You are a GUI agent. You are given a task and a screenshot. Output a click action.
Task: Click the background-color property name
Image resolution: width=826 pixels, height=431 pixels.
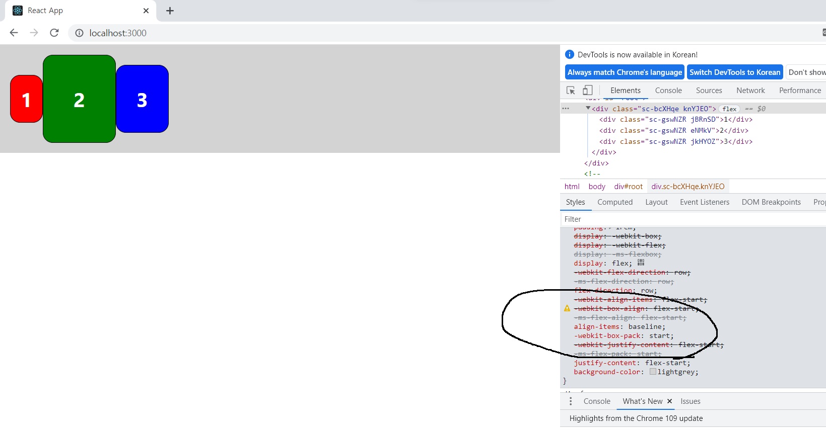tap(607, 372)
